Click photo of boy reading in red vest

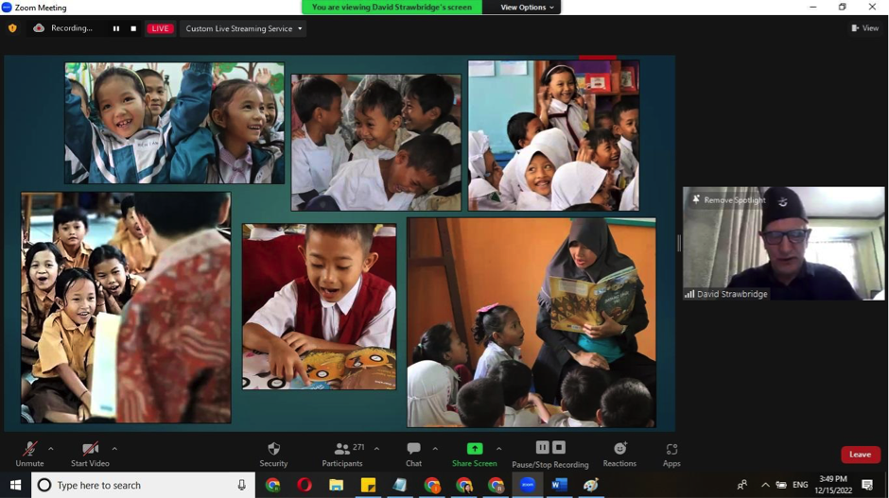[320, 306]
